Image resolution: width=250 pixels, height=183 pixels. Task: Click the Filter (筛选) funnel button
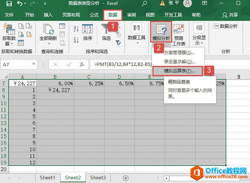point(106,32)
